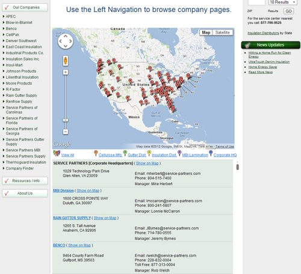Click the green Gutter Dist. pin icon

coord(125,153)
